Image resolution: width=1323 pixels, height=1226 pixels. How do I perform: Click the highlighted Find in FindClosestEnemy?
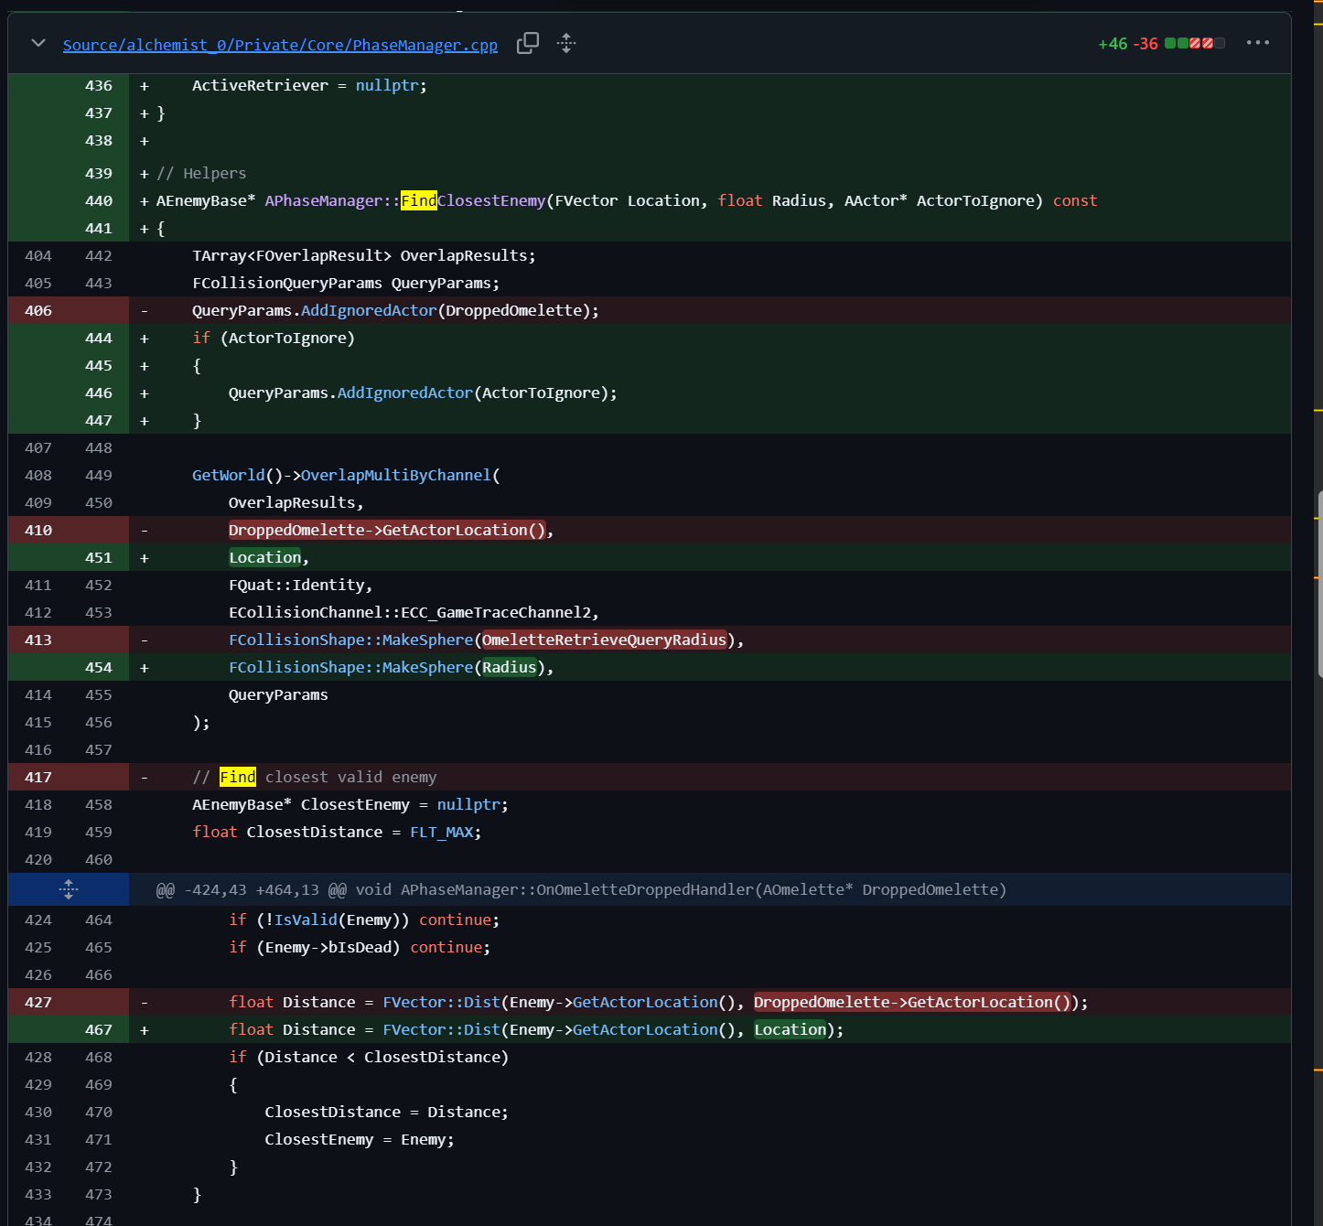tap(419, 200)
